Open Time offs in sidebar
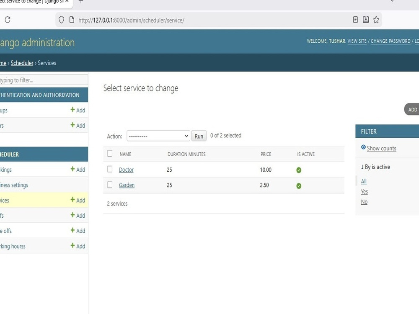Viewport: 419px width, 314px height. click(x=6, y=231)
